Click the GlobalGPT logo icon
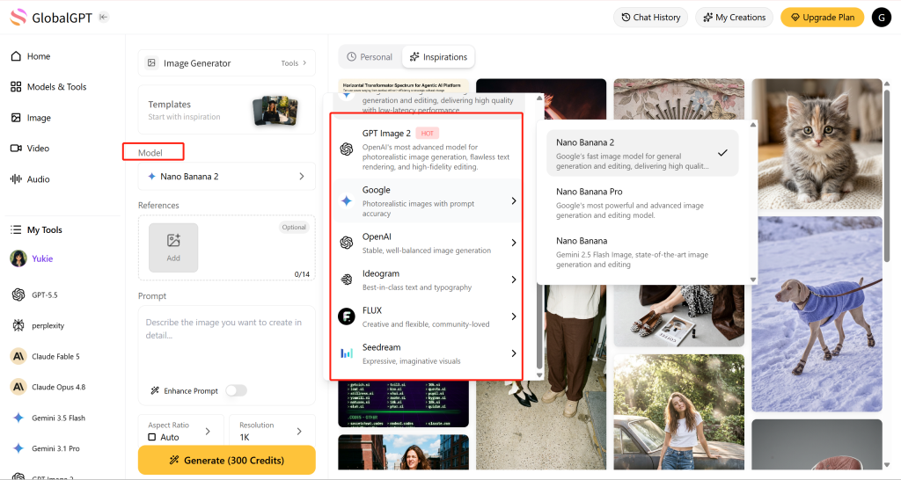 [x=18, y=18]
